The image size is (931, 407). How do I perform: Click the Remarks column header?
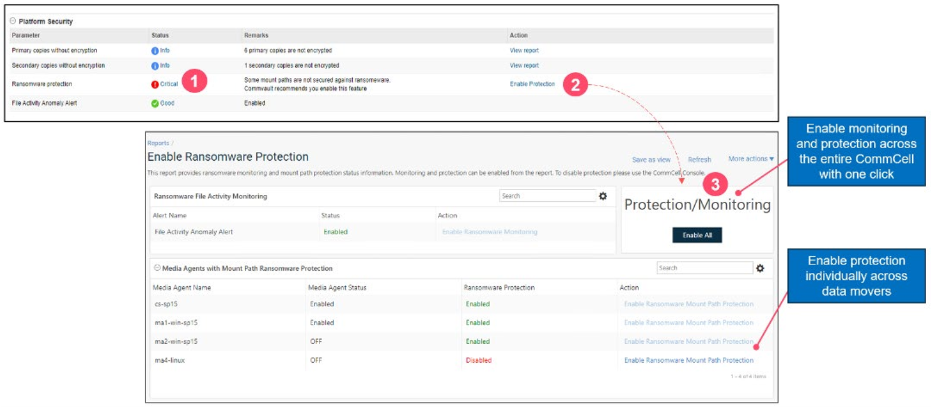tap(256, 36)
